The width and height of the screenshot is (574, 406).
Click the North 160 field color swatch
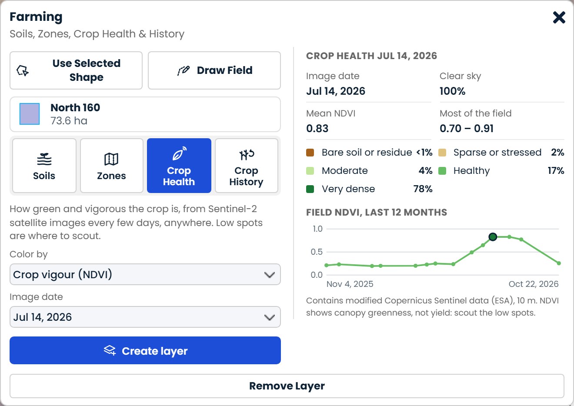(x=30, y=114)
